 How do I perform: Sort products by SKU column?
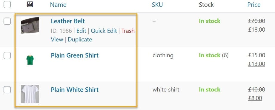157,5
